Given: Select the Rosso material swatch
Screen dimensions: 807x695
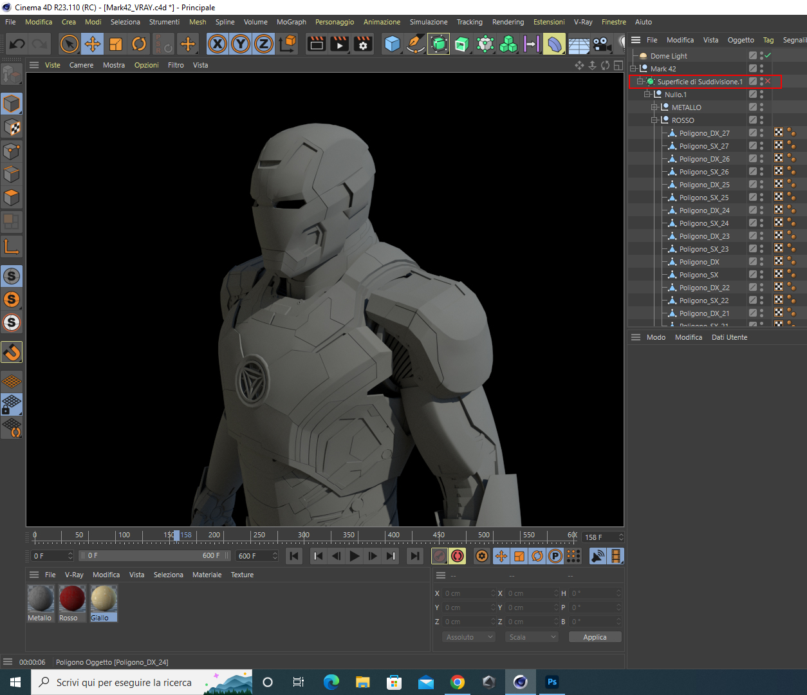Looking at the screenshot, I should pyautogui.click(x=71, y=603).
